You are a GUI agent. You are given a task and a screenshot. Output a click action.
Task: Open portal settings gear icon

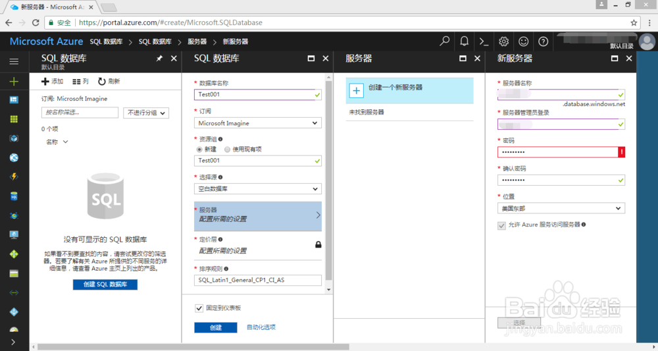tap(503, 41)
